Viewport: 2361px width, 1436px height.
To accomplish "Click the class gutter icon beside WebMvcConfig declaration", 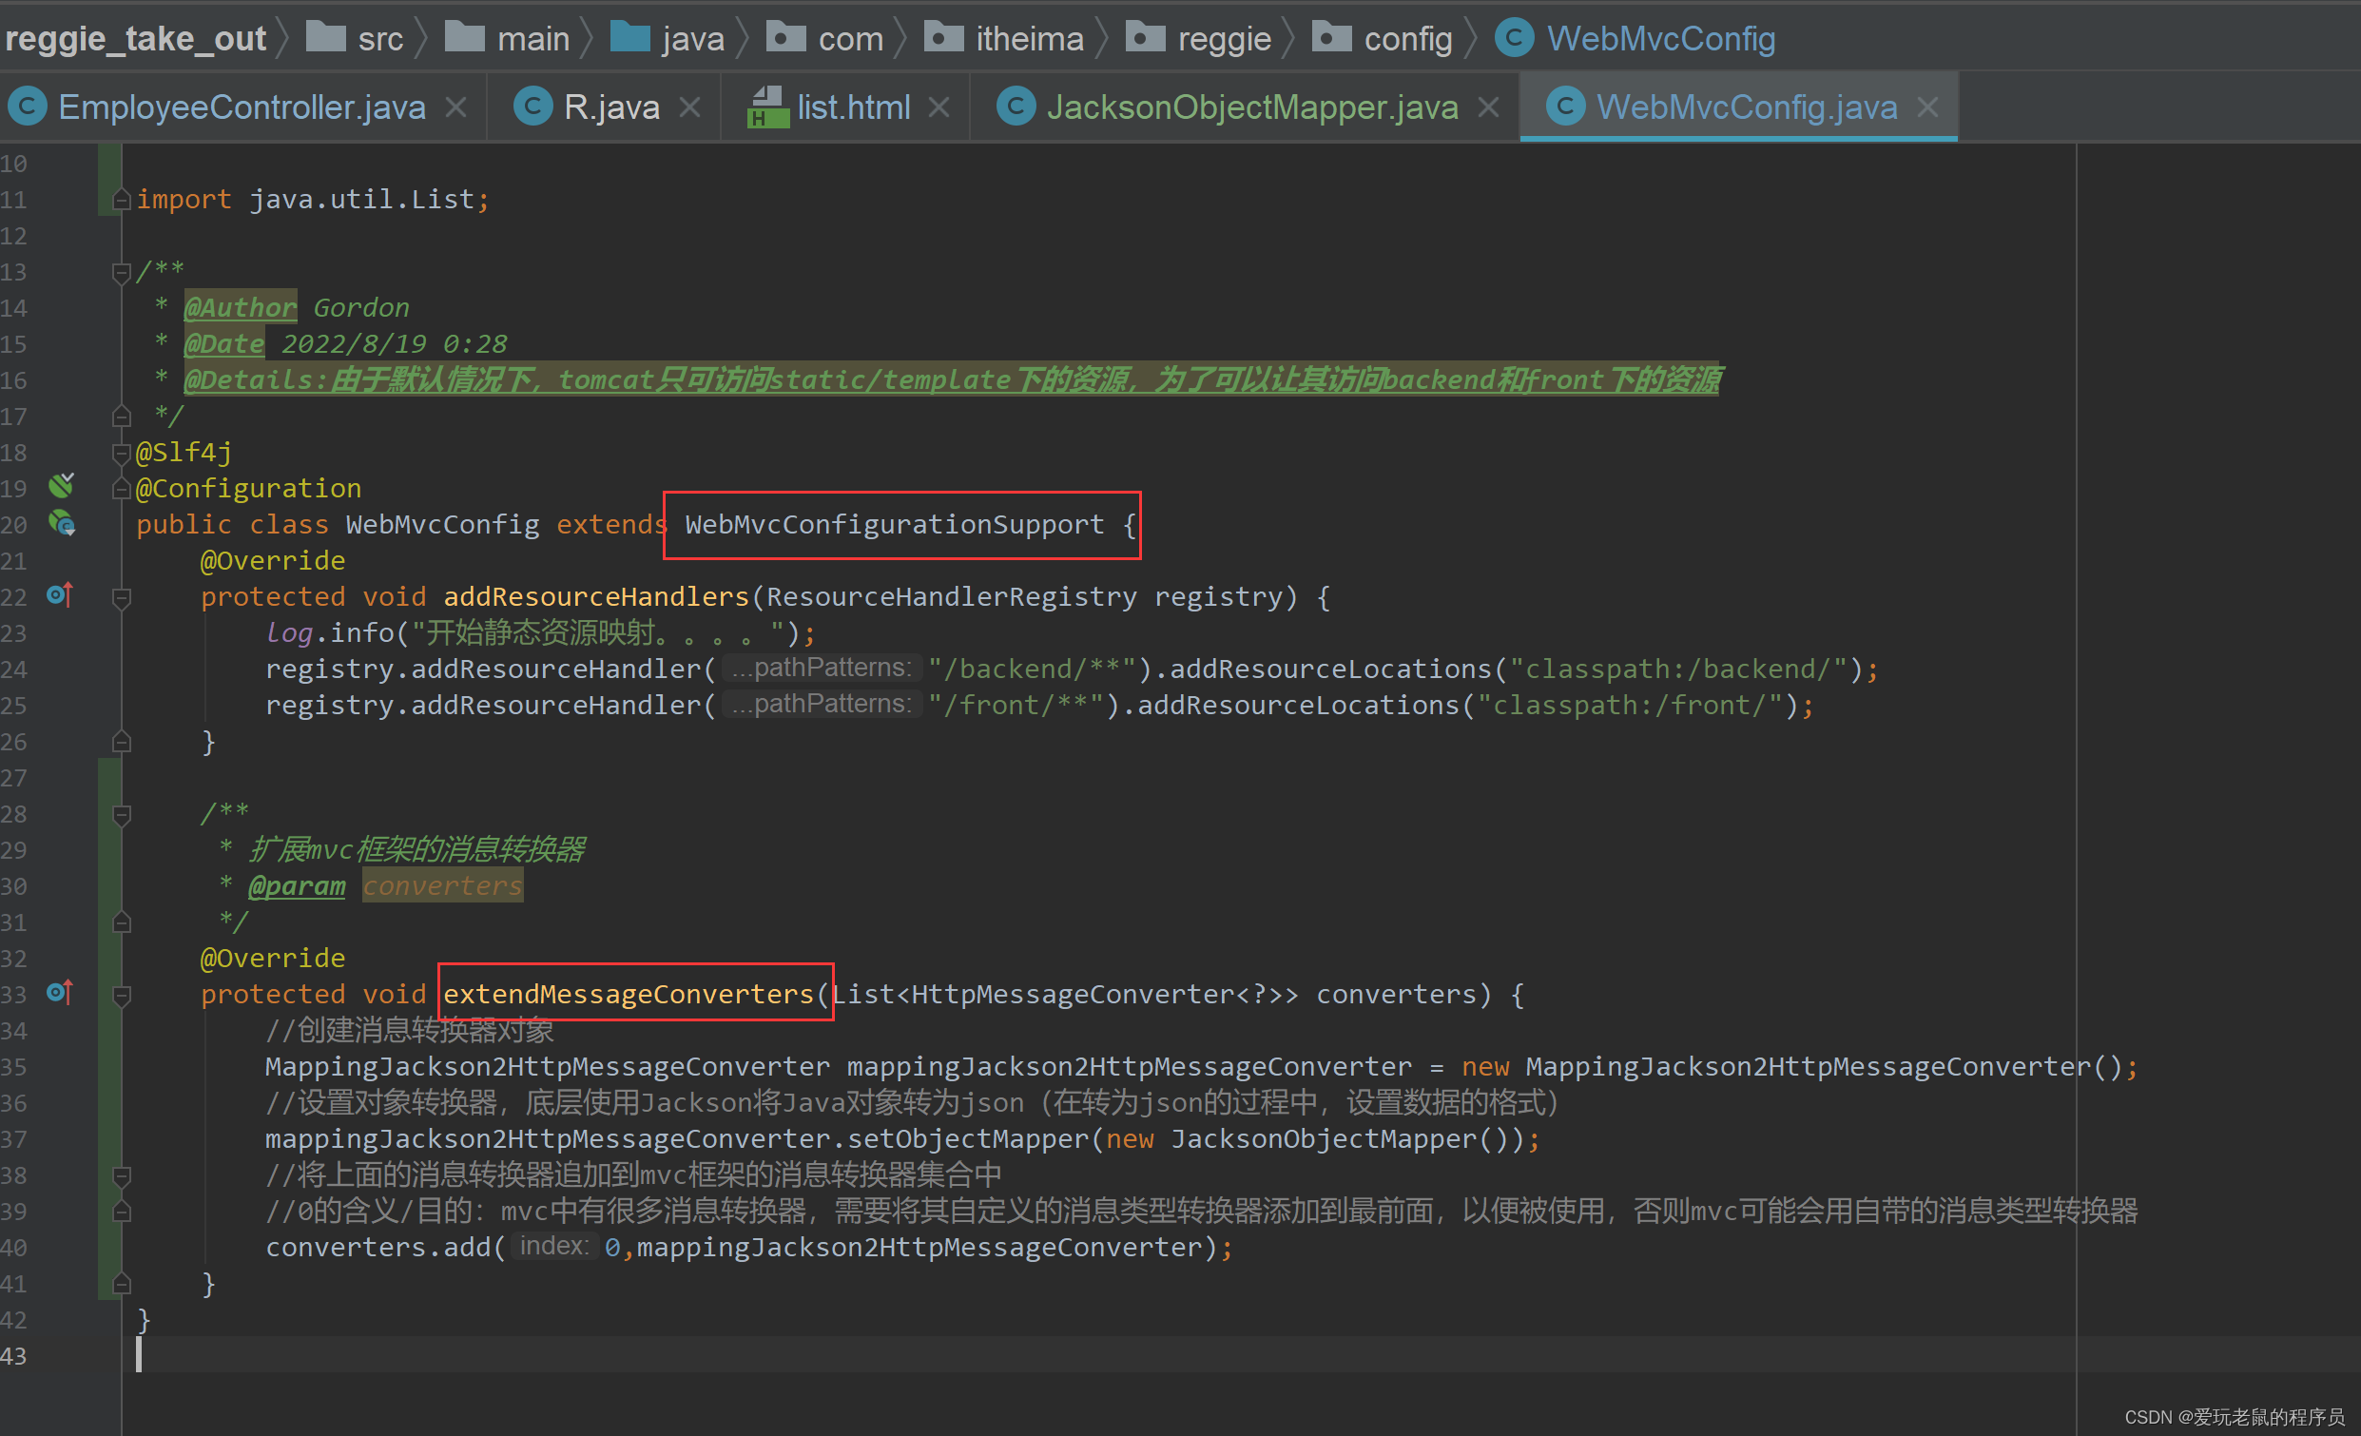I will (x=63, y=523).
